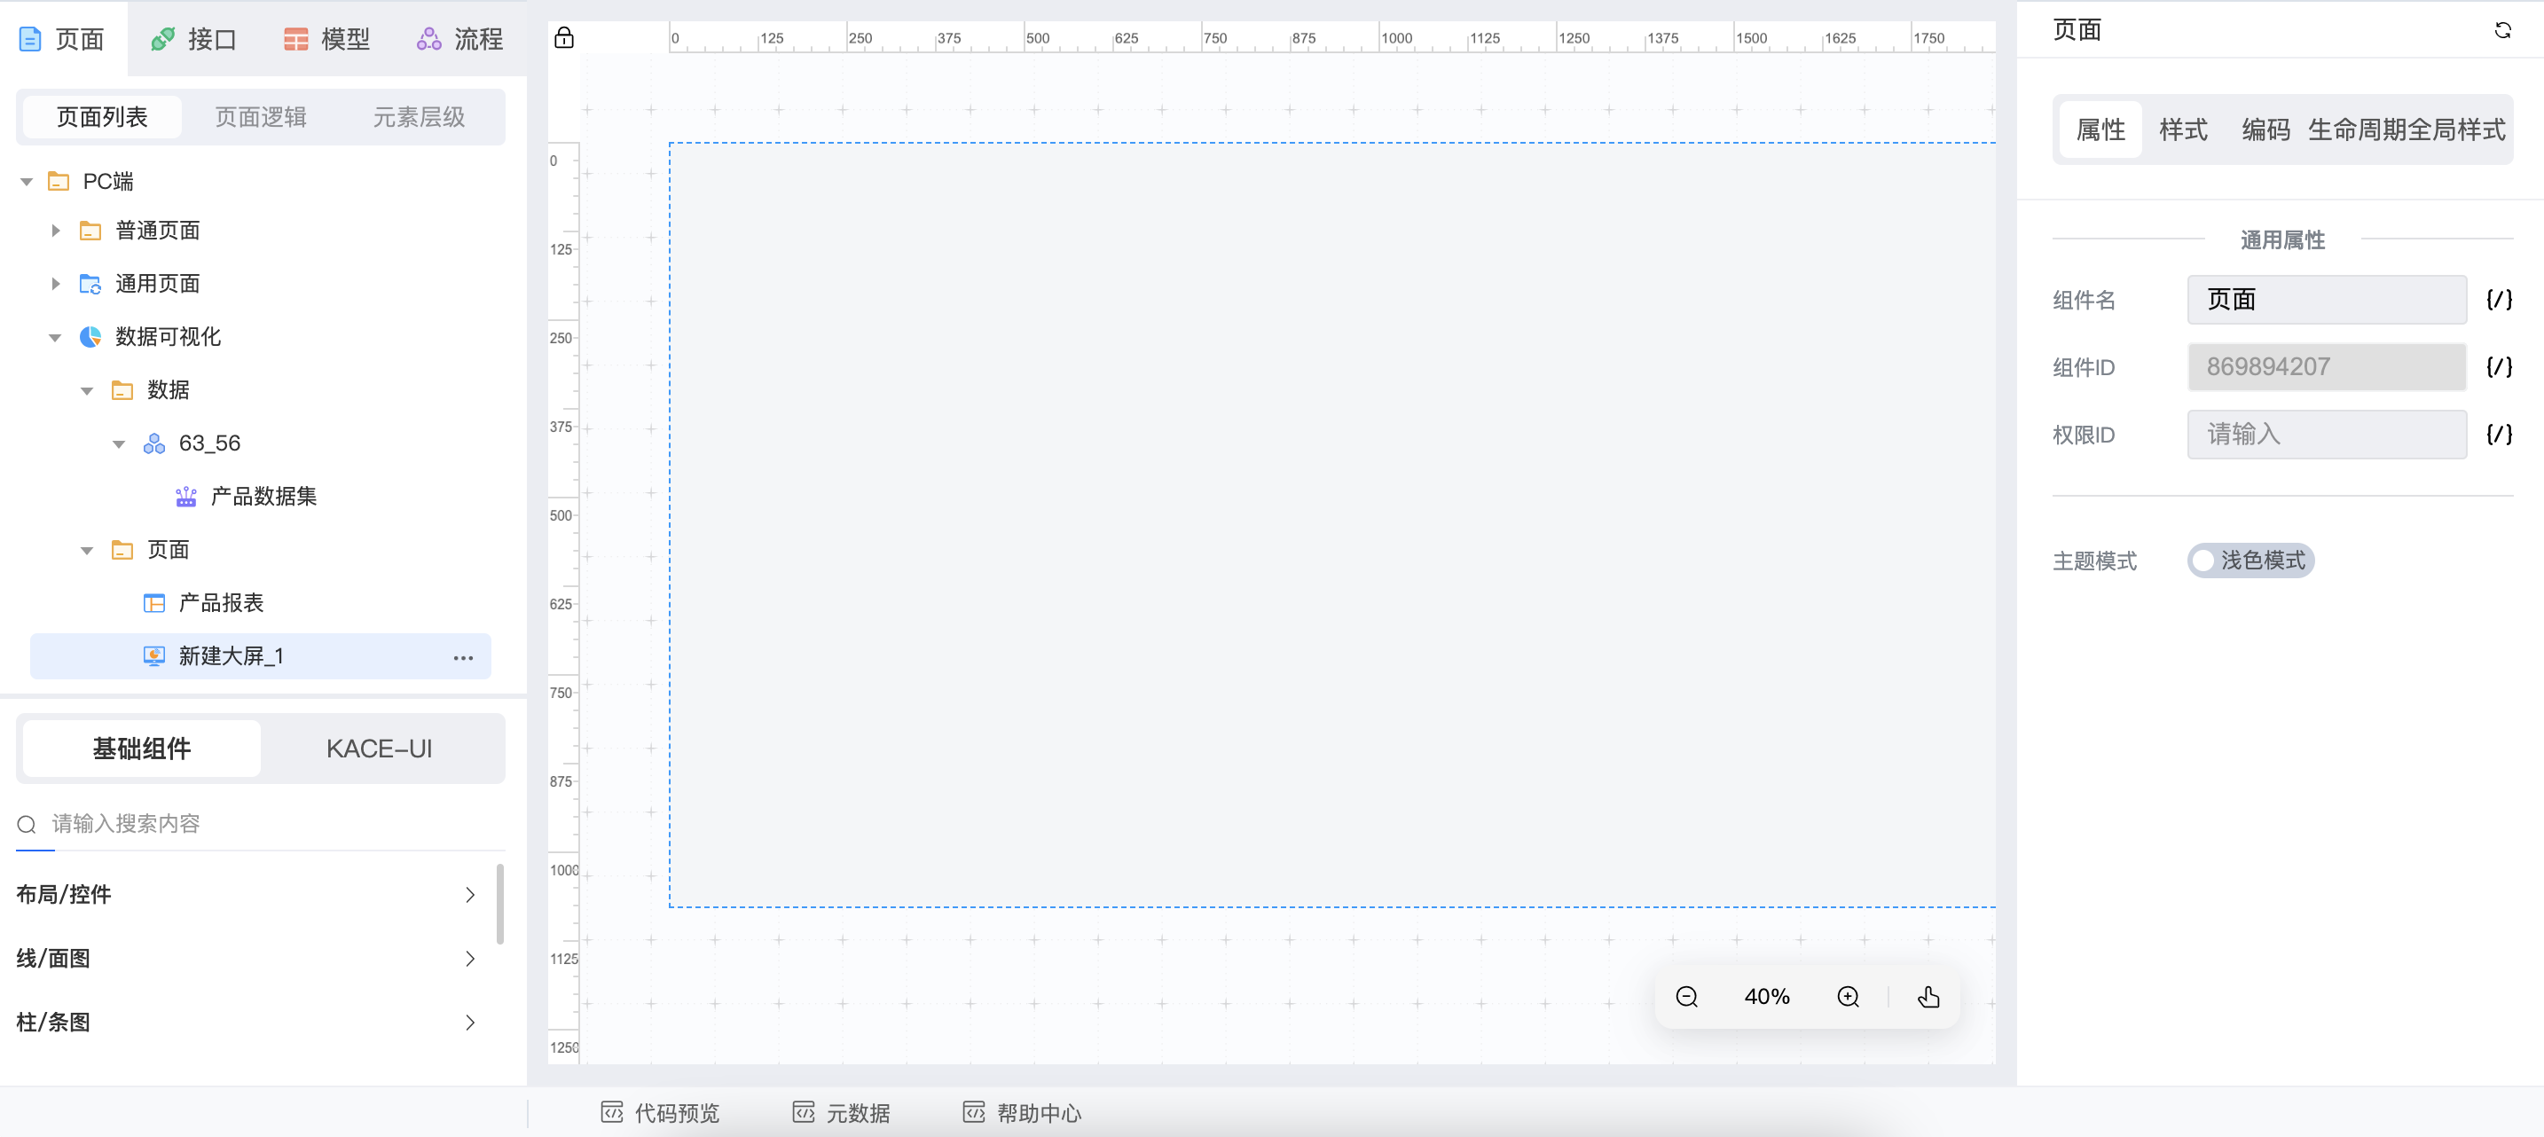Viewport: 2544px width, 1137px height.
Task: Click the component list vertical scrollbar
Action: [x=500, y=904]
